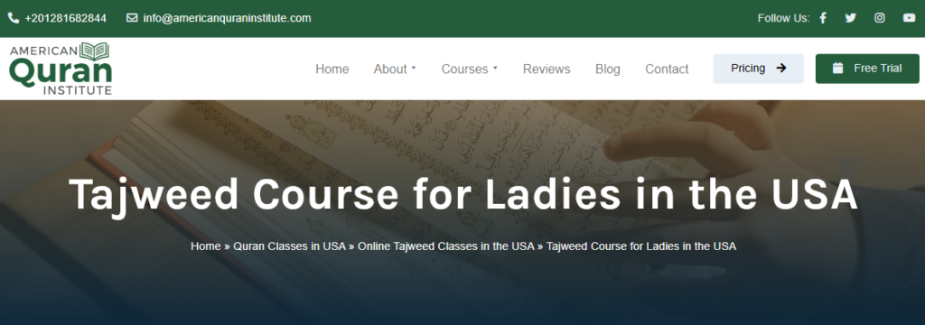
Task: Click the phone icon in top bar
Action: pyautogui.click(x=14, y=18)
